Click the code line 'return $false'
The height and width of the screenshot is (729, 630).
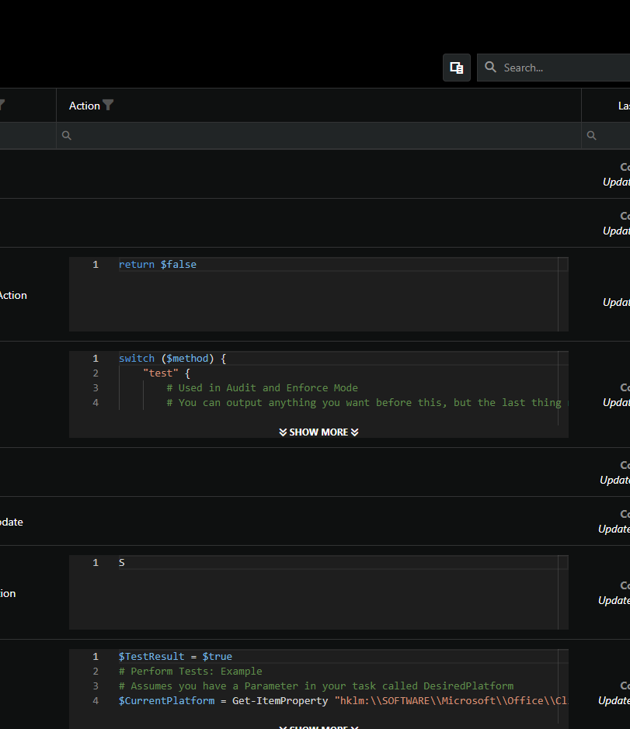[x=157, y=265]
